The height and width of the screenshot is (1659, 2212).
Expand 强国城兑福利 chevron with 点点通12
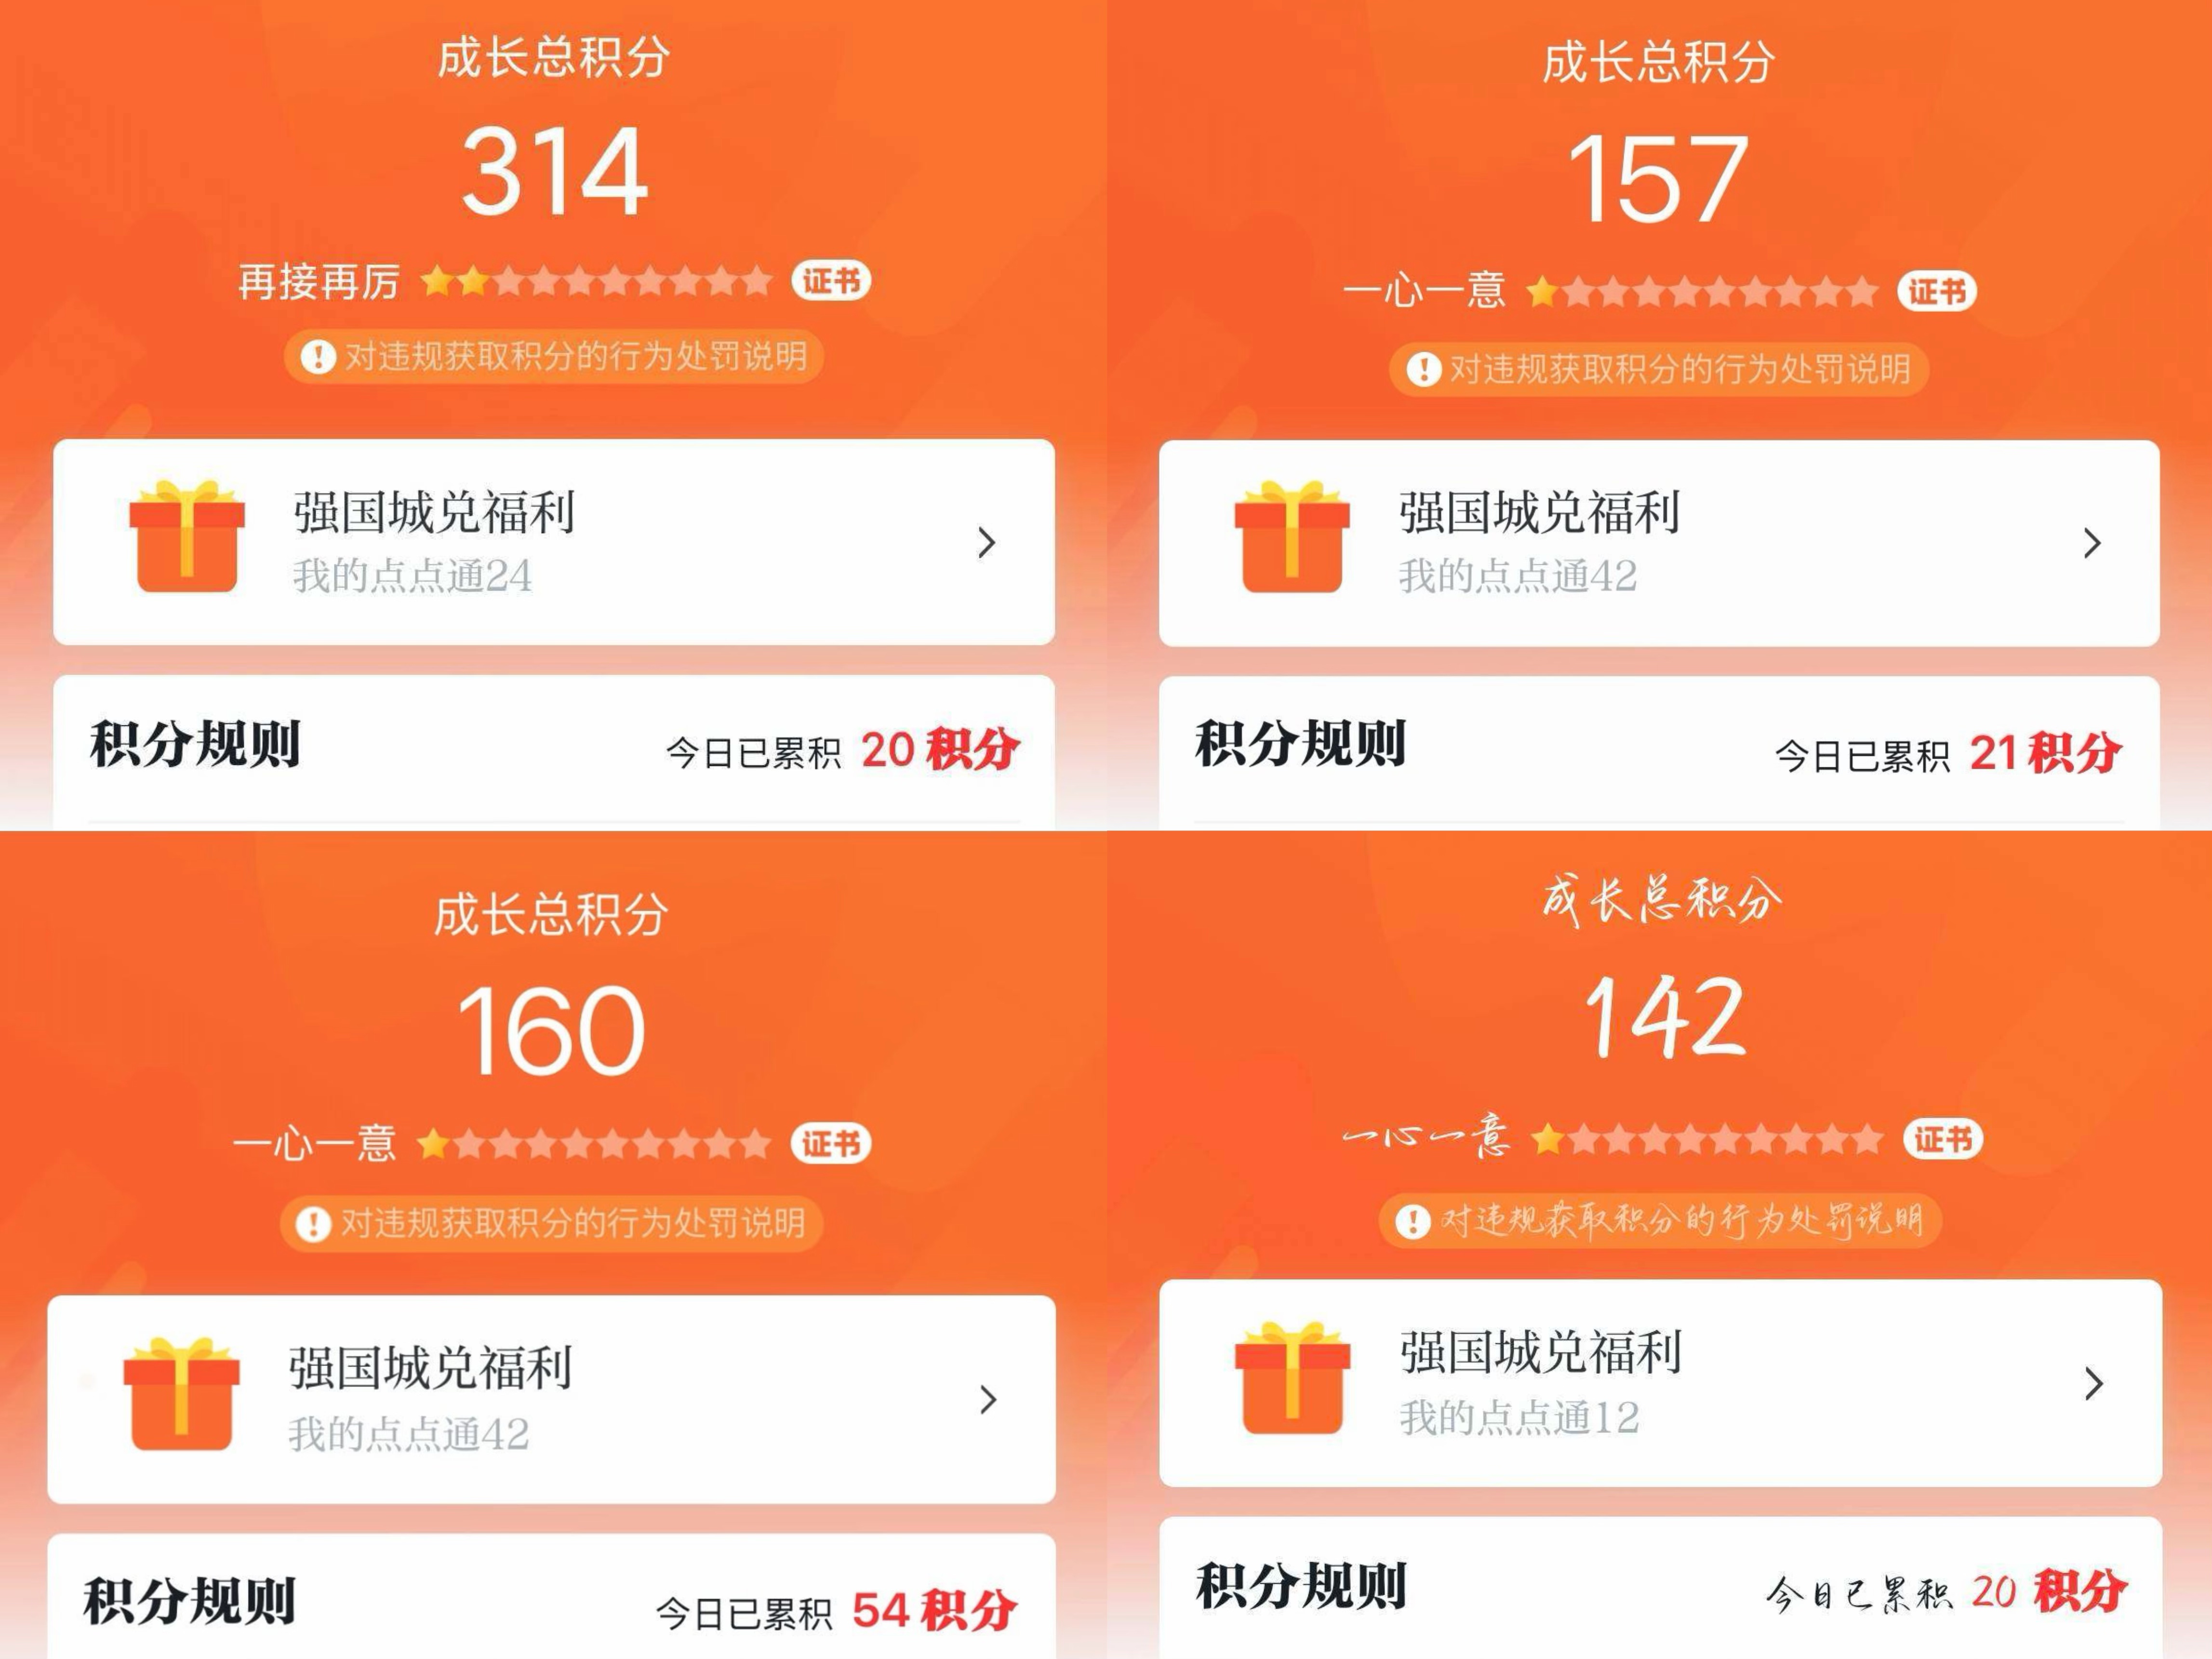[x=2094, y=1384]
